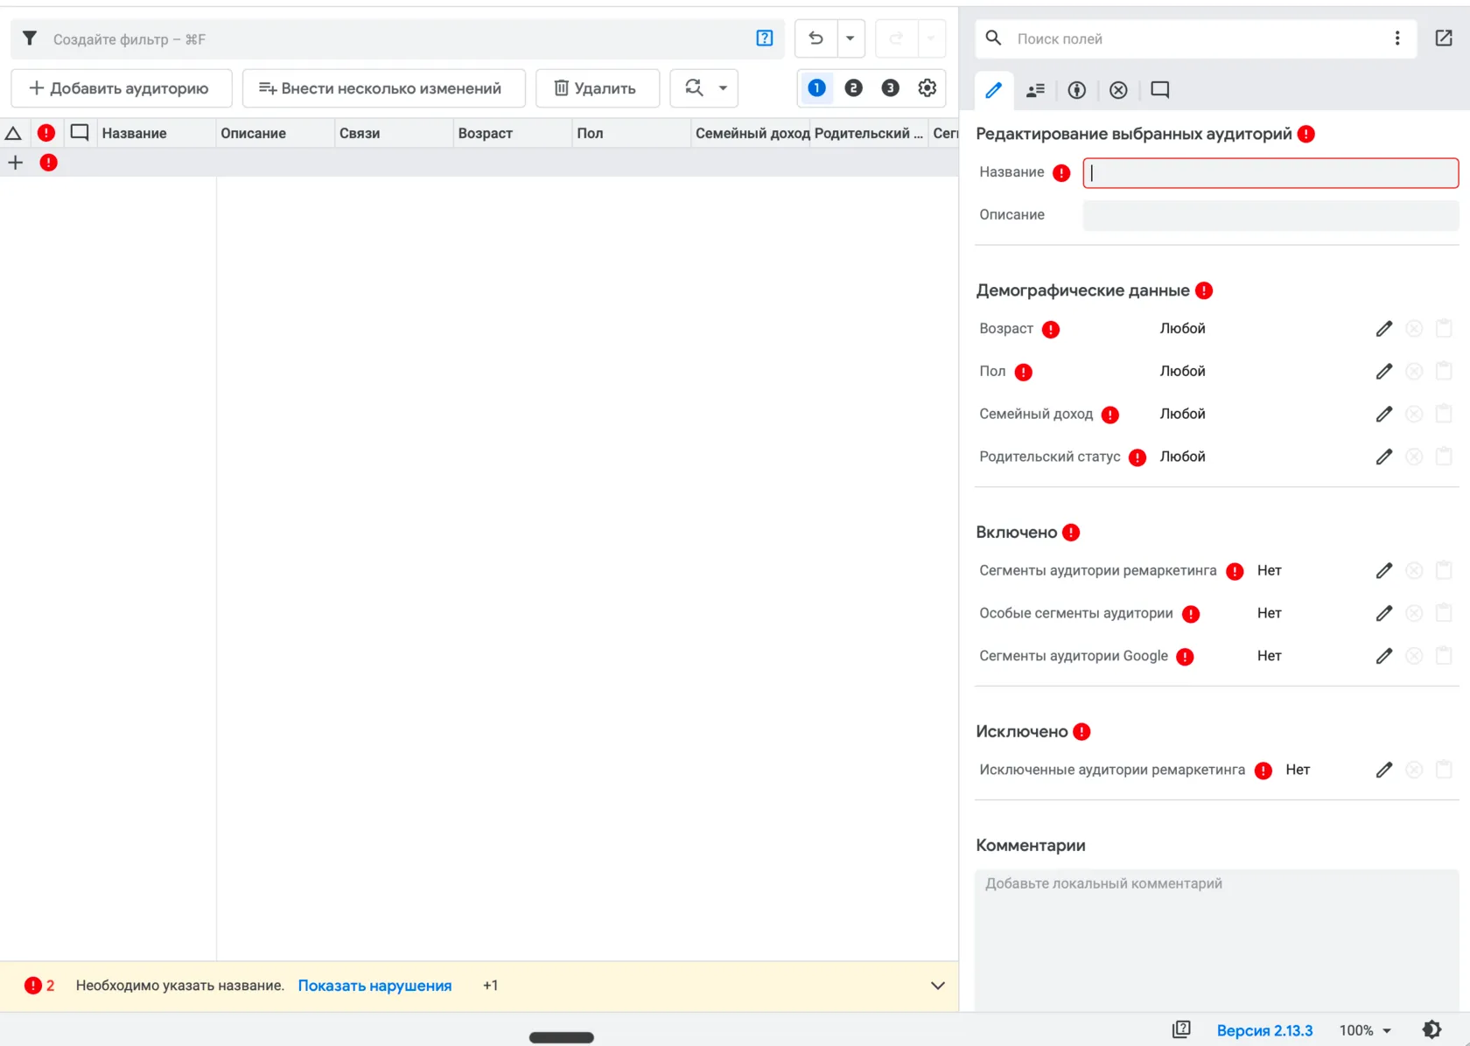Viewport: 1470px width, 1046px height.
Task: Click the find and replace icon
Action: tap(694, 88)
